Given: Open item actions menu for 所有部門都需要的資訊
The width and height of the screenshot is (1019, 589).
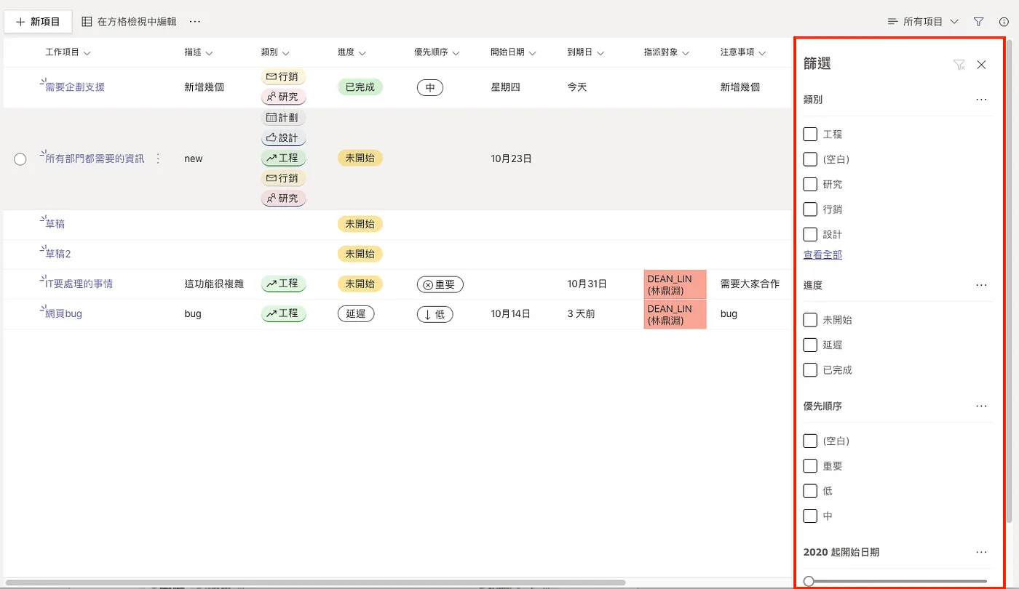Looking at the screenshot, I should (158, 159).
